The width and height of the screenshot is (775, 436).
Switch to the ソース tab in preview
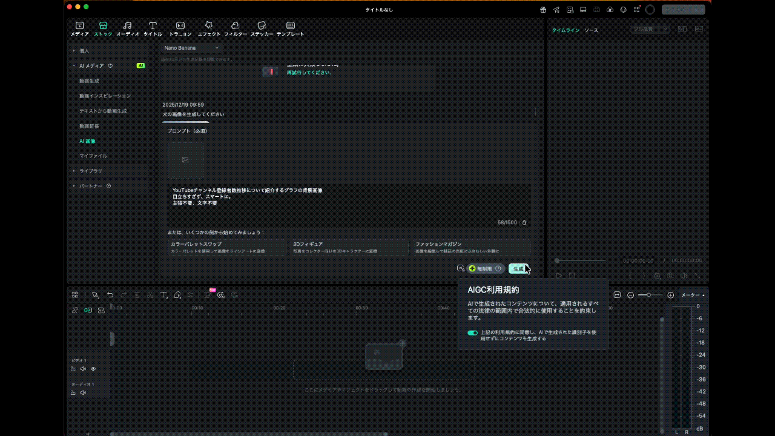pos(591,30)
